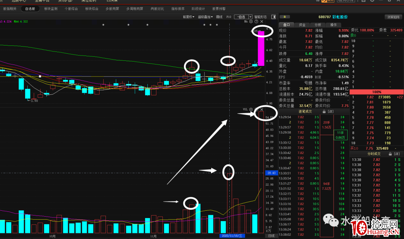Open 智能形态 pattern tool
404x239 pixels.
tap(260, 17)
